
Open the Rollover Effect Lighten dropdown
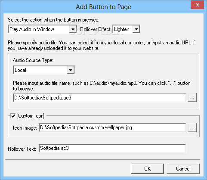tap(126, 29)
